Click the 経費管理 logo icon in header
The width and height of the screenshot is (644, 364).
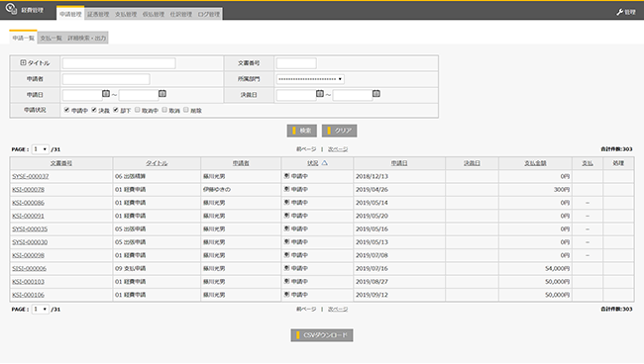(11, 9)
